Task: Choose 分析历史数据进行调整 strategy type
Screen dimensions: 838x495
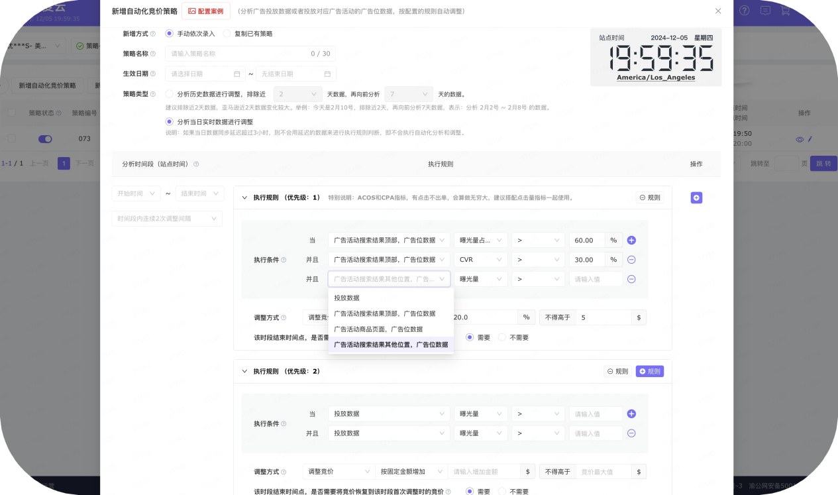Action: tap(170, 93)
